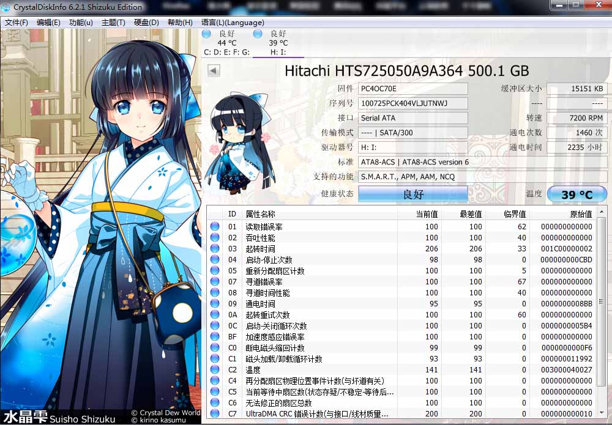Click the serial number field 100725PCK404VLJUTNWJ
Viewport: 612px width, 425px height.
click(x=412, y=103)
